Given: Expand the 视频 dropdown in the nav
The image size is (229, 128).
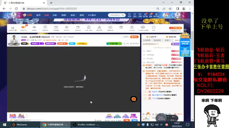Looking at the screenshot, I should tap(64, 15).
